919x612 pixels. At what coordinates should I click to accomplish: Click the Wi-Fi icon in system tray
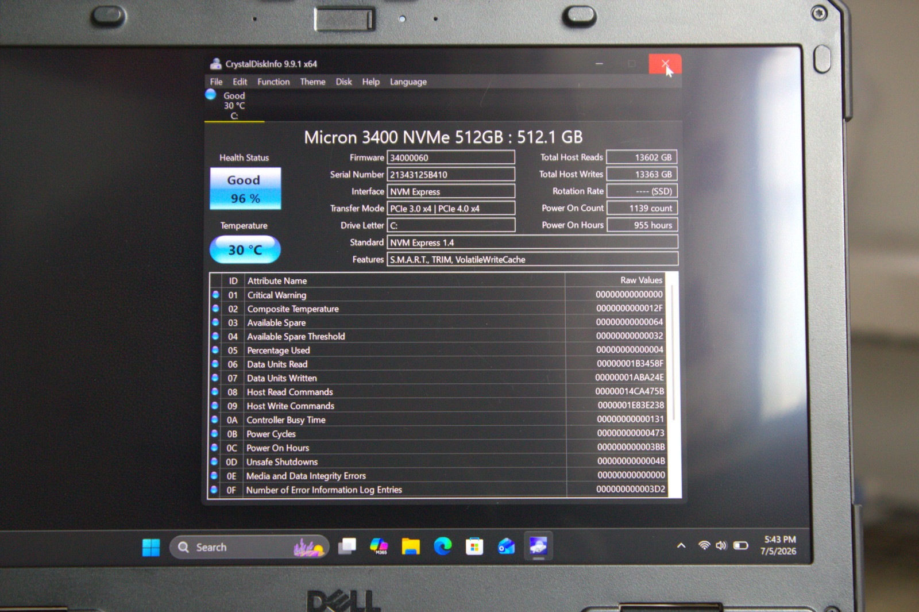click(x=704, y=545)
